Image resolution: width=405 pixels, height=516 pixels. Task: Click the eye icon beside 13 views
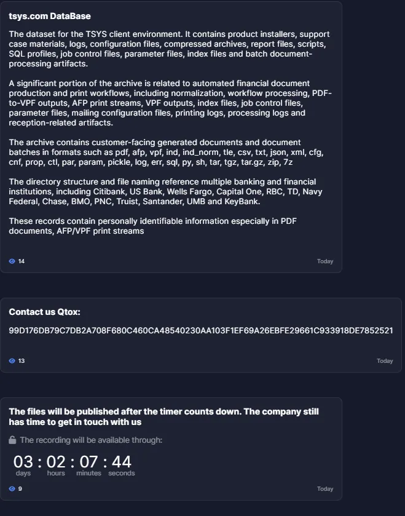tap(12, 361)
